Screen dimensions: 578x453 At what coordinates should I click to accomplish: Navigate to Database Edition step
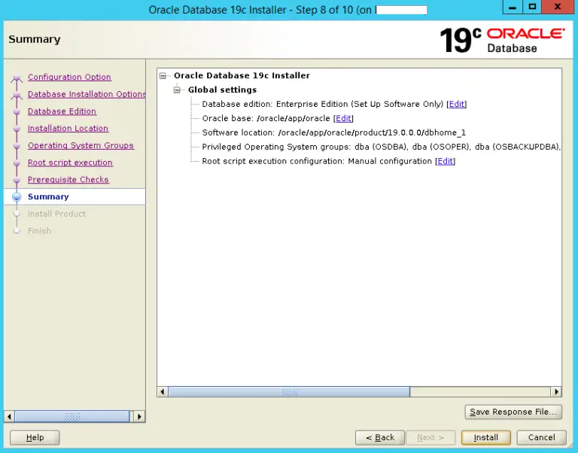(62, 111)
